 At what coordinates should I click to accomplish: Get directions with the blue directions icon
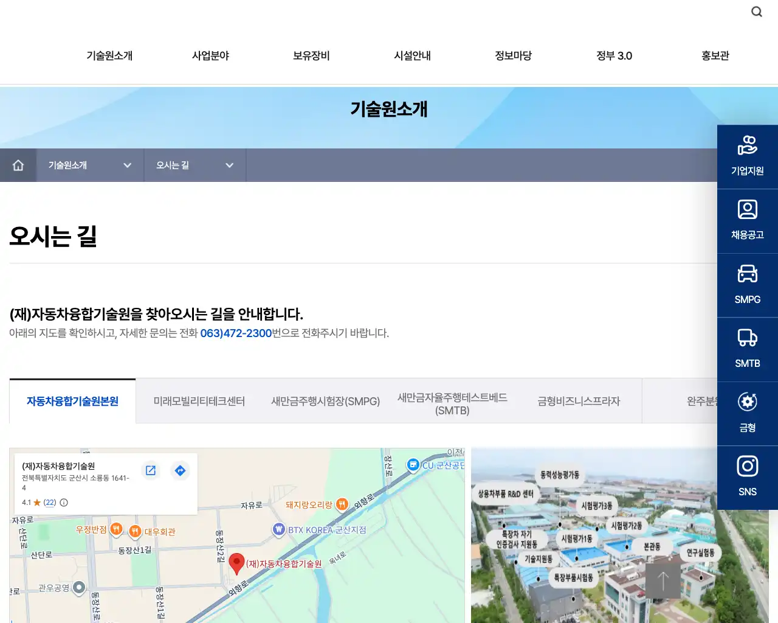(180, 470)
